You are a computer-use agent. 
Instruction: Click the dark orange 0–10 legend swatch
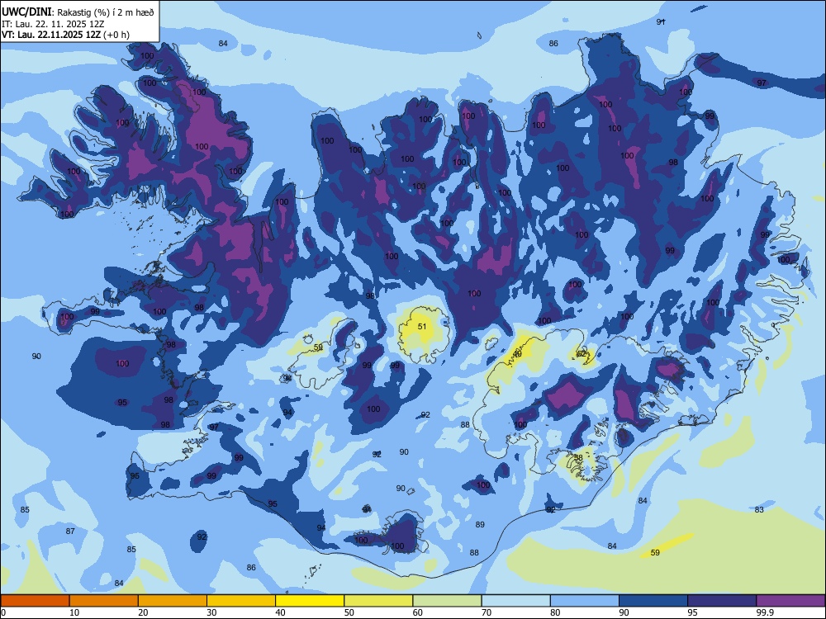(x=35, y=601)
